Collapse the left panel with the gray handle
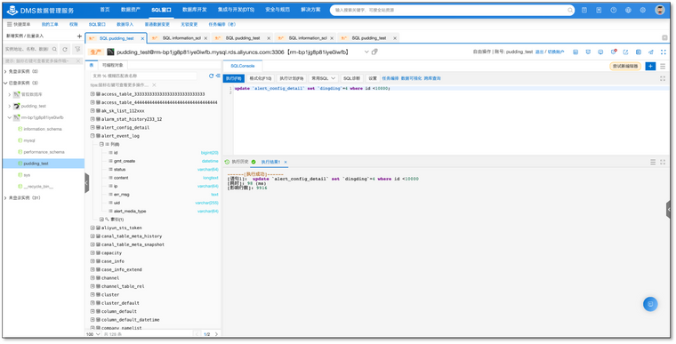Viewport: 676px width, 344px height. coord(86,183)
